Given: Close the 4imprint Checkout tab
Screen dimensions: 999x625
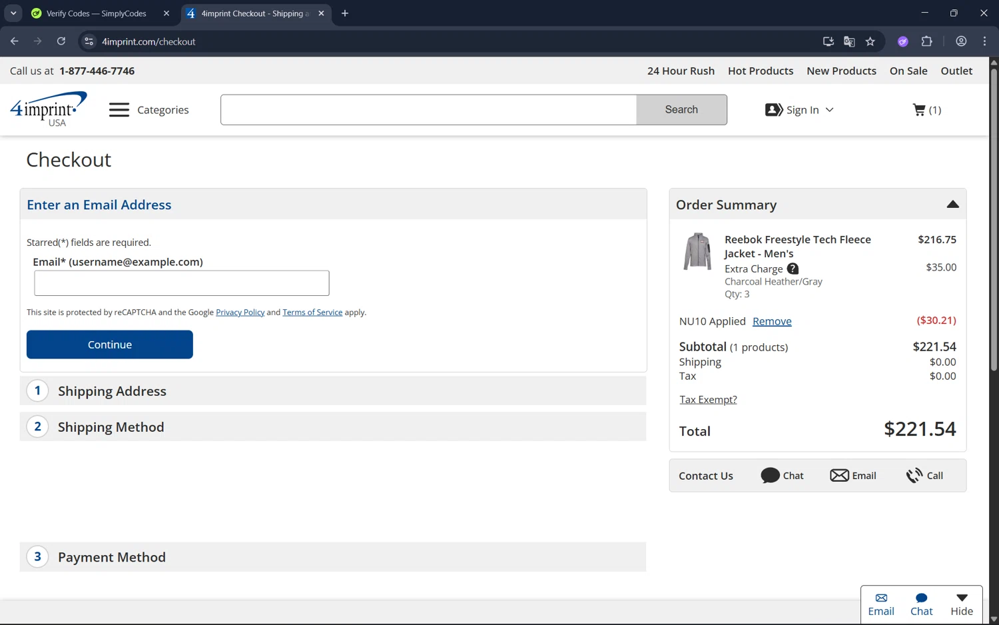Looking at the screenshot, I should pos(321,13).
